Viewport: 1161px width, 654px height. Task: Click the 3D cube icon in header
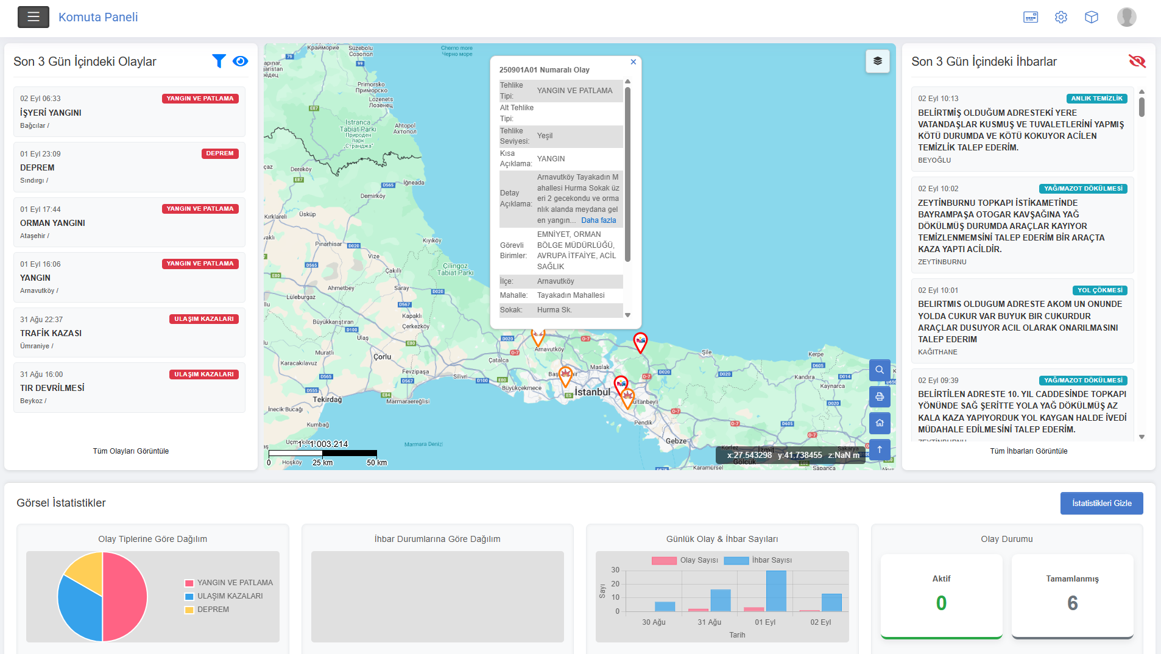pyautogui.click(x=1092, y=17)
